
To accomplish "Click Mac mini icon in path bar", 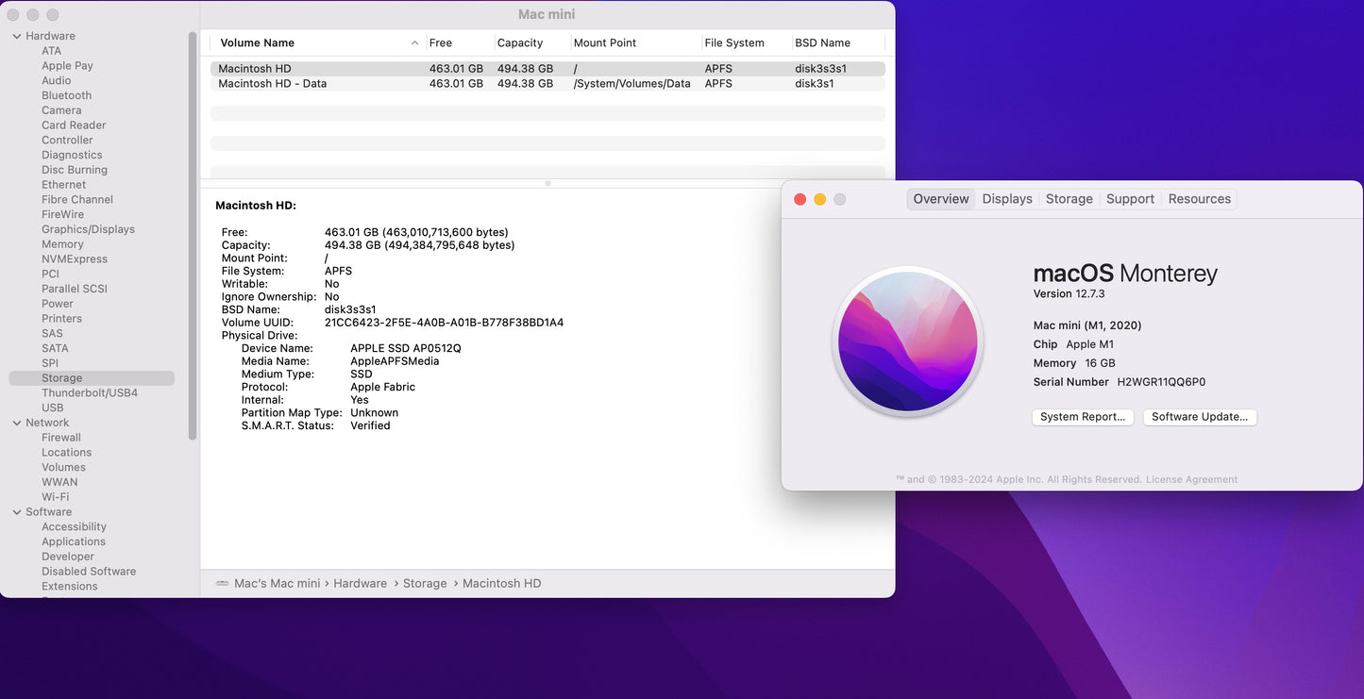I will click(x=222, y=583).
